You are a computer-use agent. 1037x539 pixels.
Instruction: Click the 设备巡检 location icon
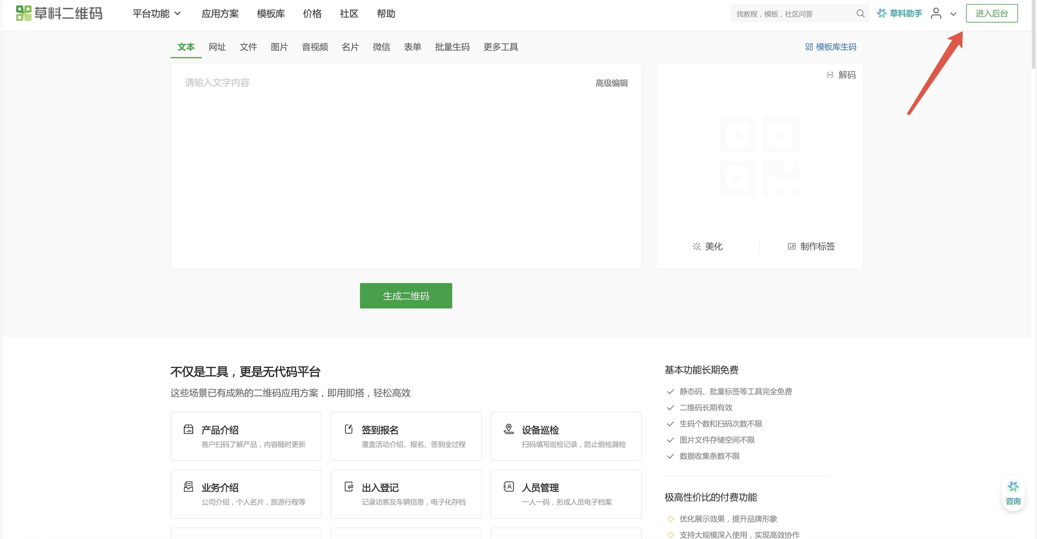click(508, 429)
